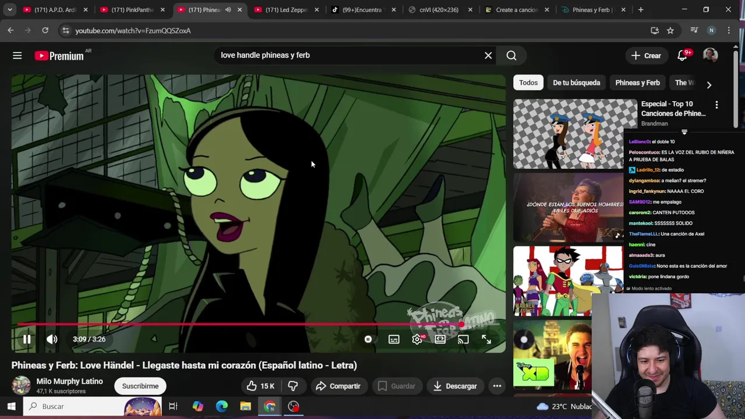
Task: Open the YouTube guide hamburger menu
Action: point(17,55)
